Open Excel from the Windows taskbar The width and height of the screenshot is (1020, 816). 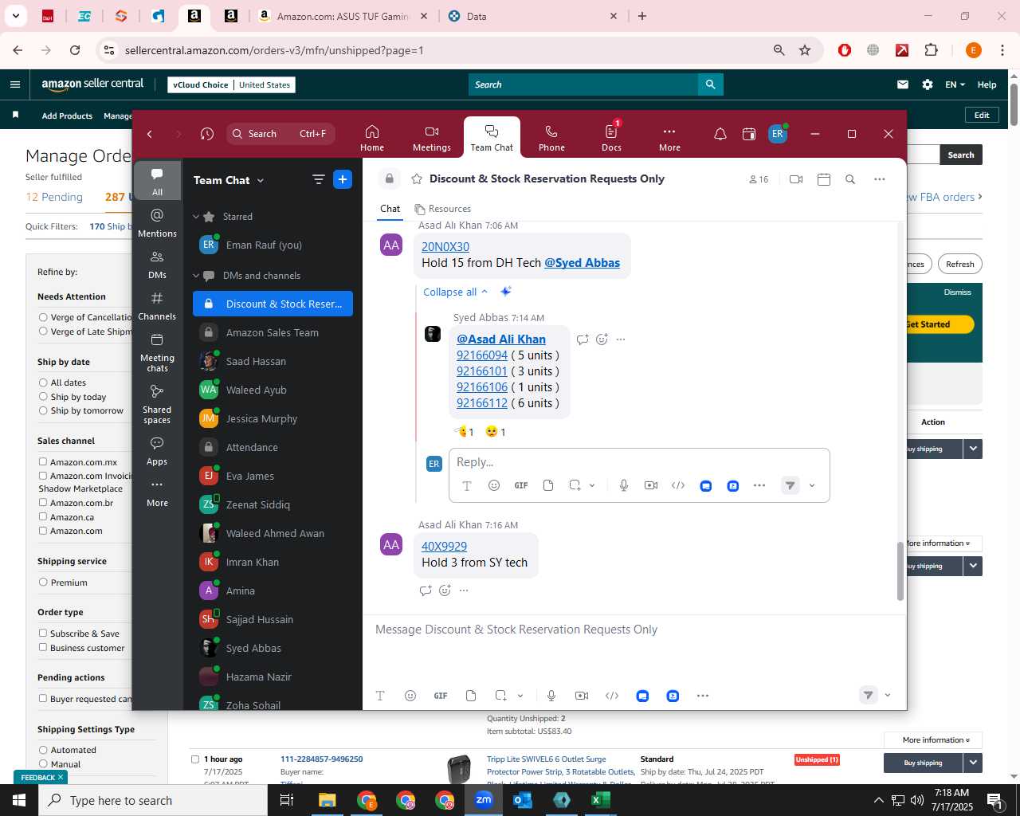click(x=601, y=800)
